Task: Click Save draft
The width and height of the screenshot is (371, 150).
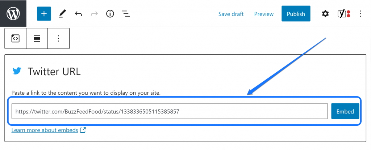Action: 231,14
